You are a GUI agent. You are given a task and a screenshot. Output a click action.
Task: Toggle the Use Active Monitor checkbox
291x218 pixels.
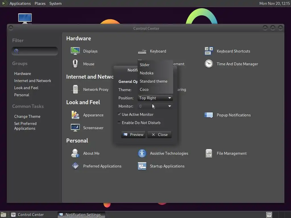[x=119, y=114]
